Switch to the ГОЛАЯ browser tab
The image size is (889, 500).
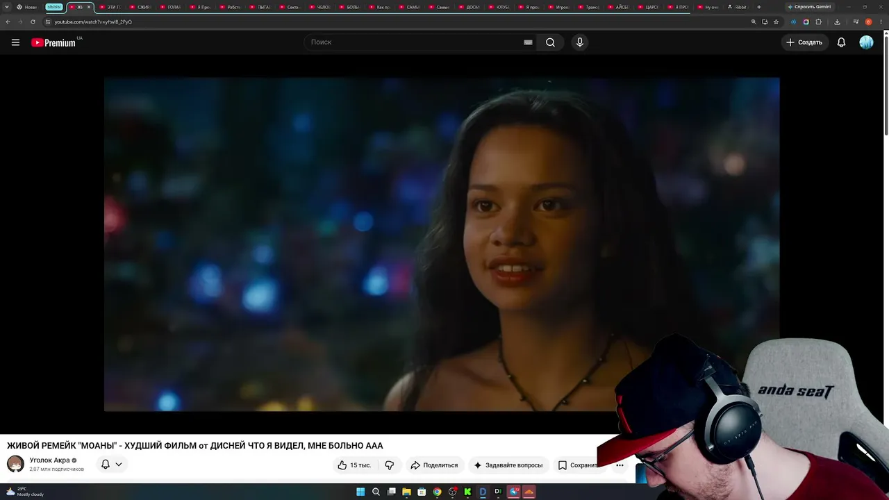point(171,7)
